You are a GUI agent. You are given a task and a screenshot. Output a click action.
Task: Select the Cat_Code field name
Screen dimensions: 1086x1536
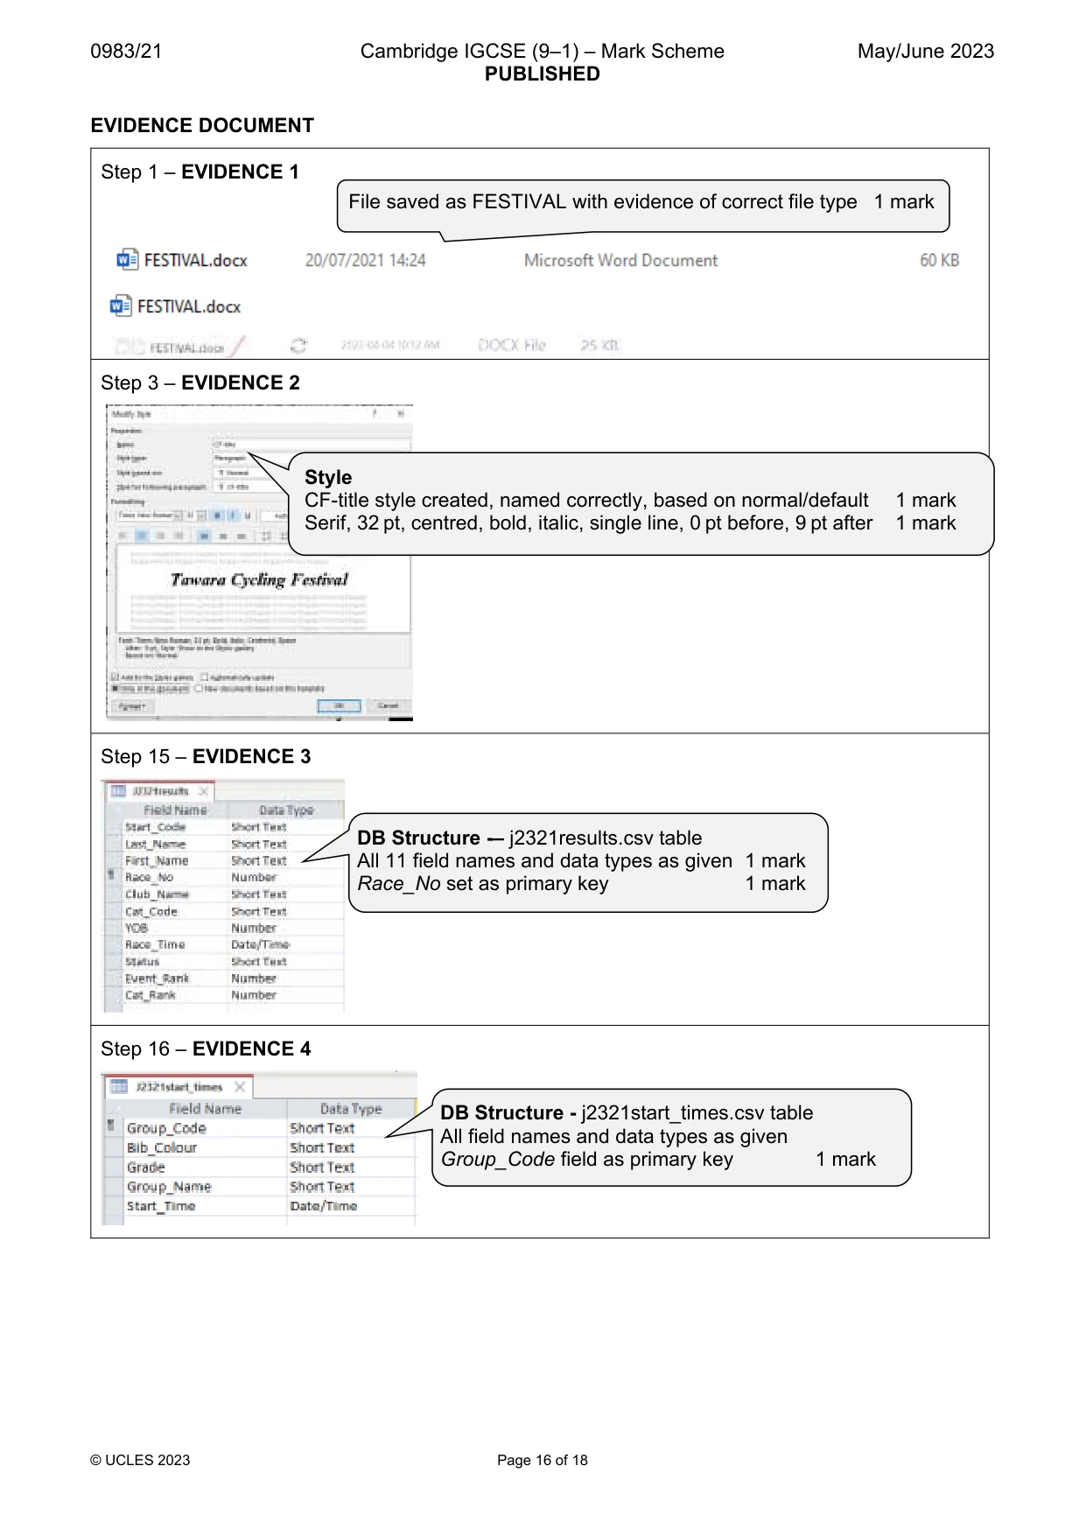point(151,911)
